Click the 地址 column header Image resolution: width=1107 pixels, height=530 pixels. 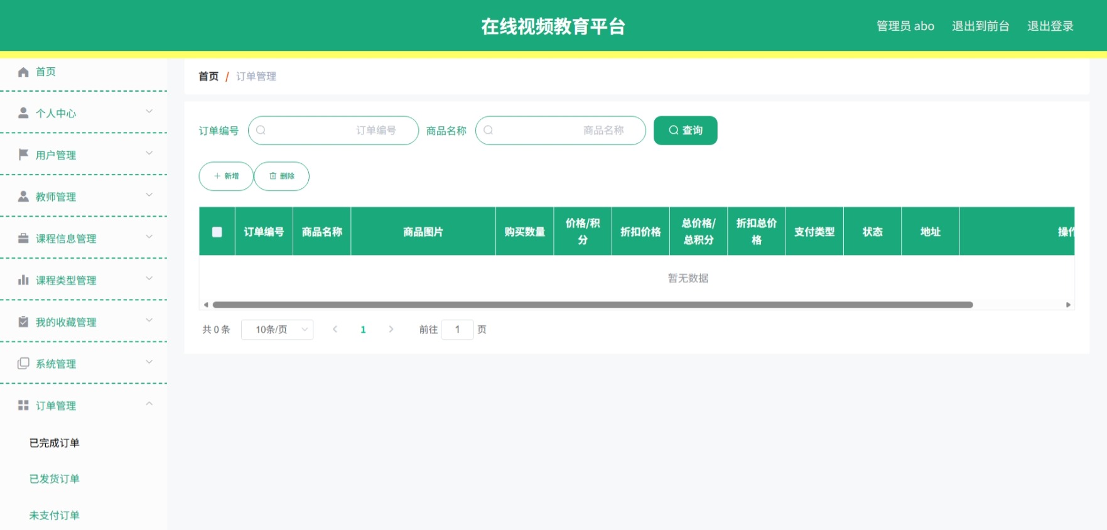[x=931, y=232]
